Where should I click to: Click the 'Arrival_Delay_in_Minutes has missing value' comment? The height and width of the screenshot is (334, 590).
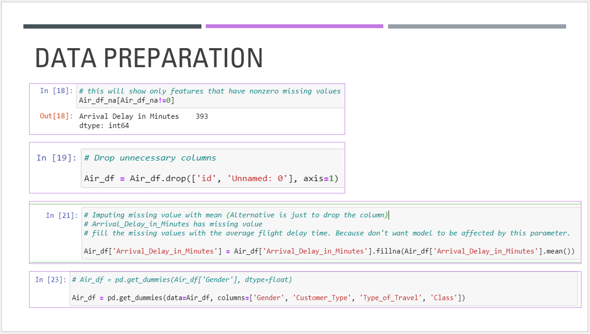coord(173,224)
